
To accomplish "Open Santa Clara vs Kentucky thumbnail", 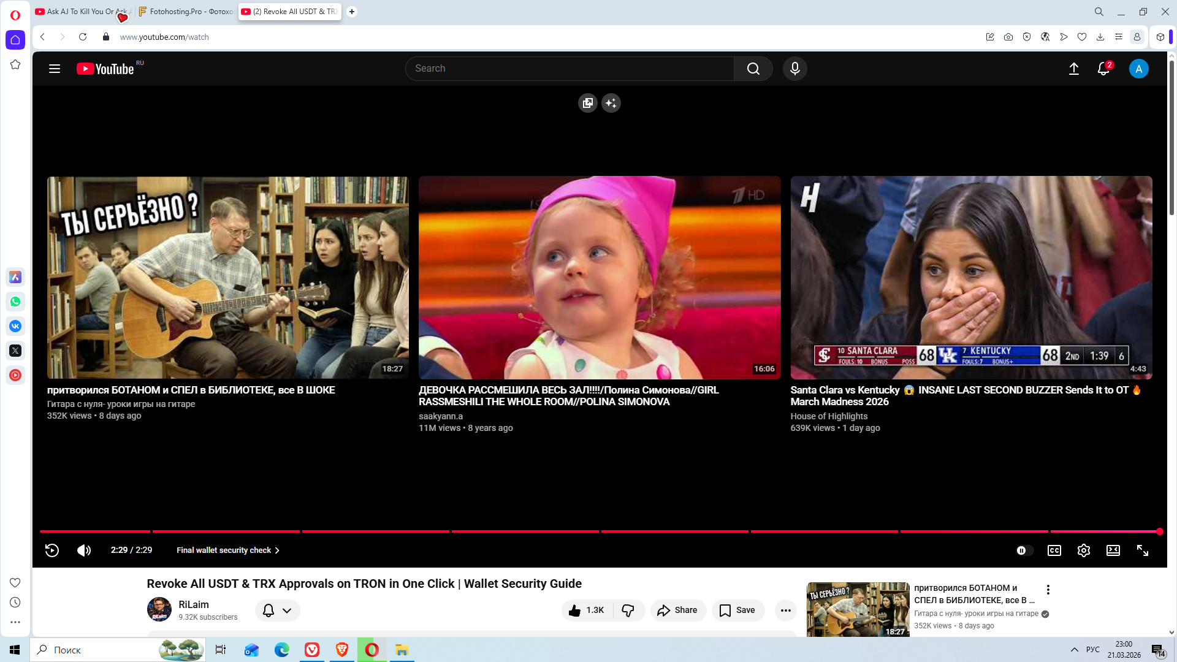I will coord(970,278).
